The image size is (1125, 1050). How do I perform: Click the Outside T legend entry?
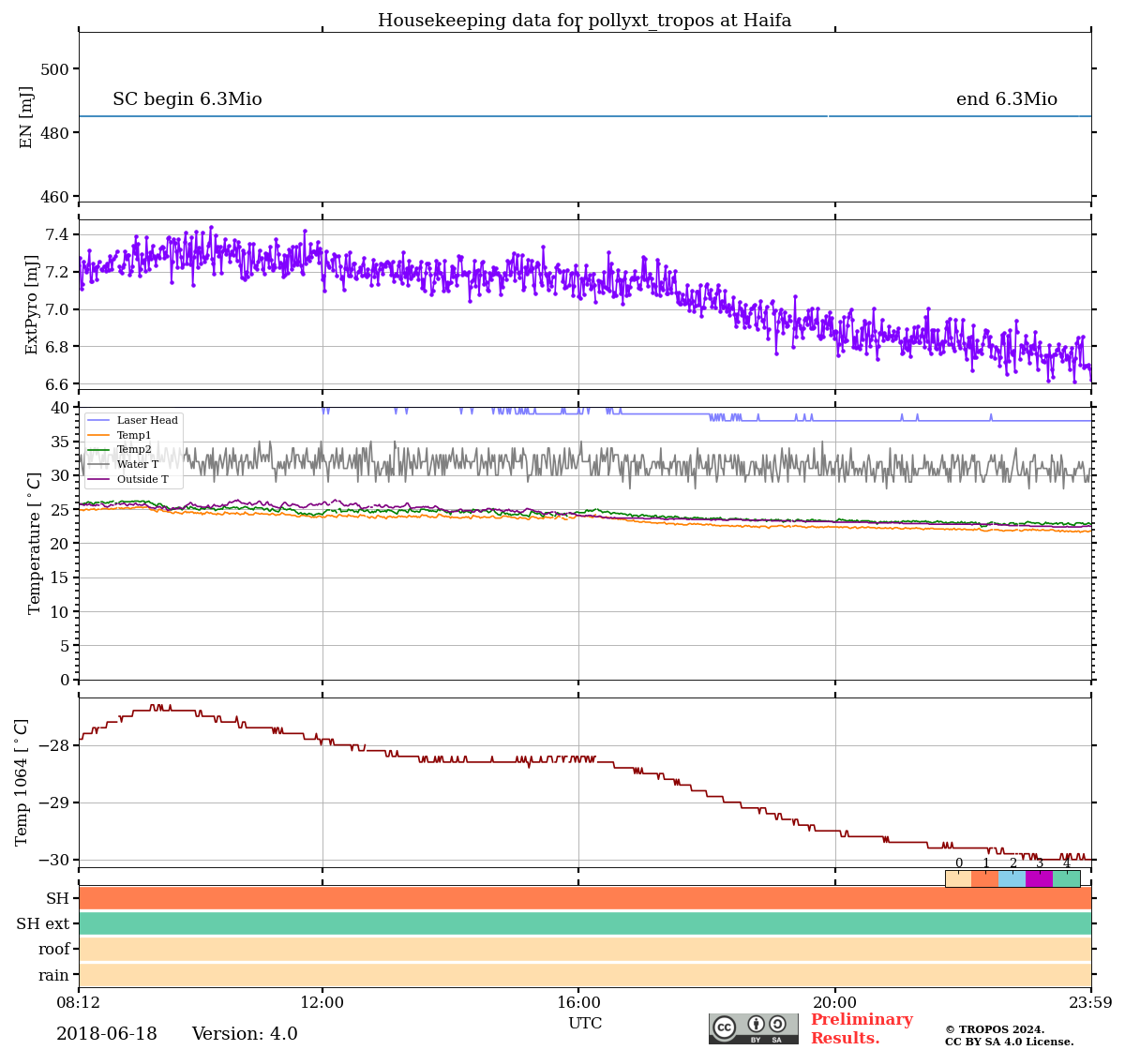click(142, 479)
